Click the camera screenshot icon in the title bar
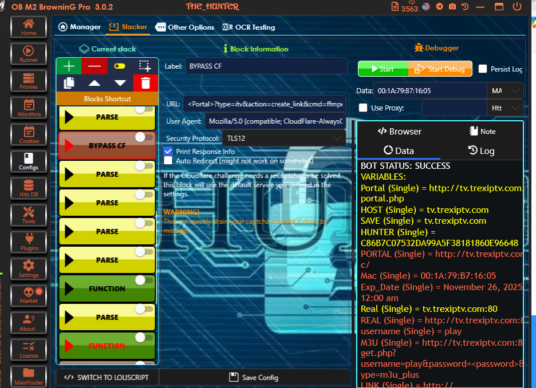The width and height of the screenshot is (536, 388). point(452,7)
